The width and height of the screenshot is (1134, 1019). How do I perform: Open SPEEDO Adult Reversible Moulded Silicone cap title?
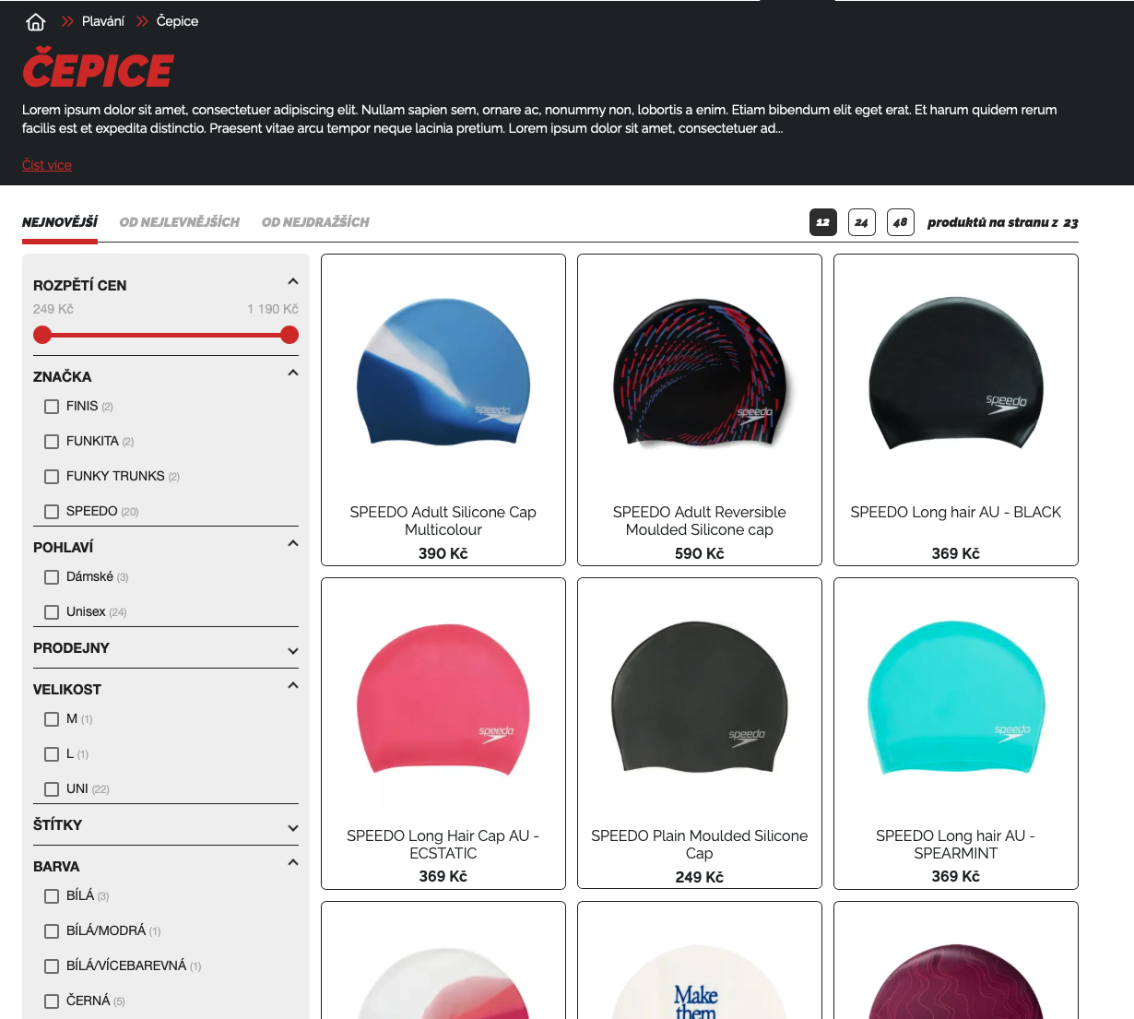[700, 521]
